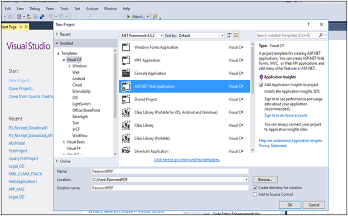Open the Analyze menu
The width and height of the screenshot is (348, 216).
pos(92,9)
